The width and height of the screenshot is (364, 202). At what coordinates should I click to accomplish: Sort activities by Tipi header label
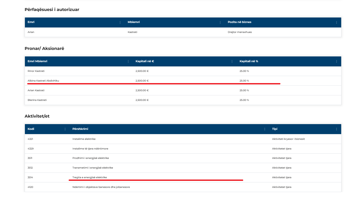275,129
